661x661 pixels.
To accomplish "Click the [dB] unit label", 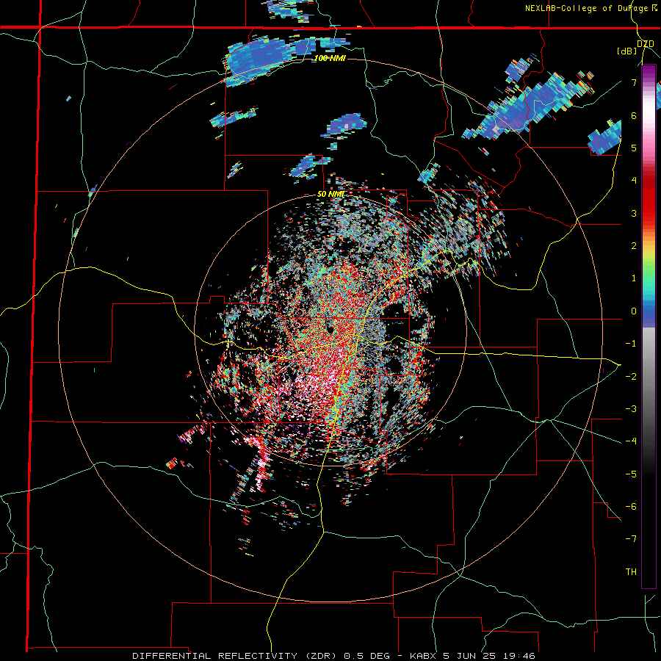I will (x=627, y=51).
